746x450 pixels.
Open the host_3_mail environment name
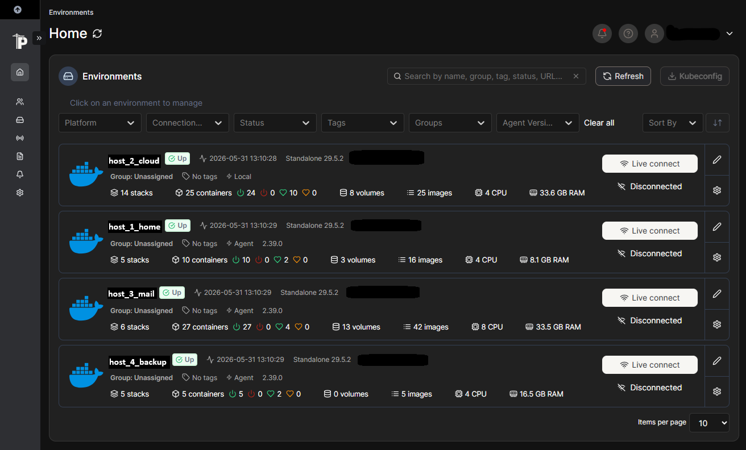tap(131, 294)
